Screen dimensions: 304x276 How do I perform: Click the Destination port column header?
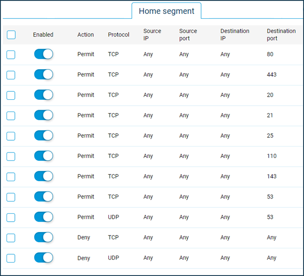[281, 35]
